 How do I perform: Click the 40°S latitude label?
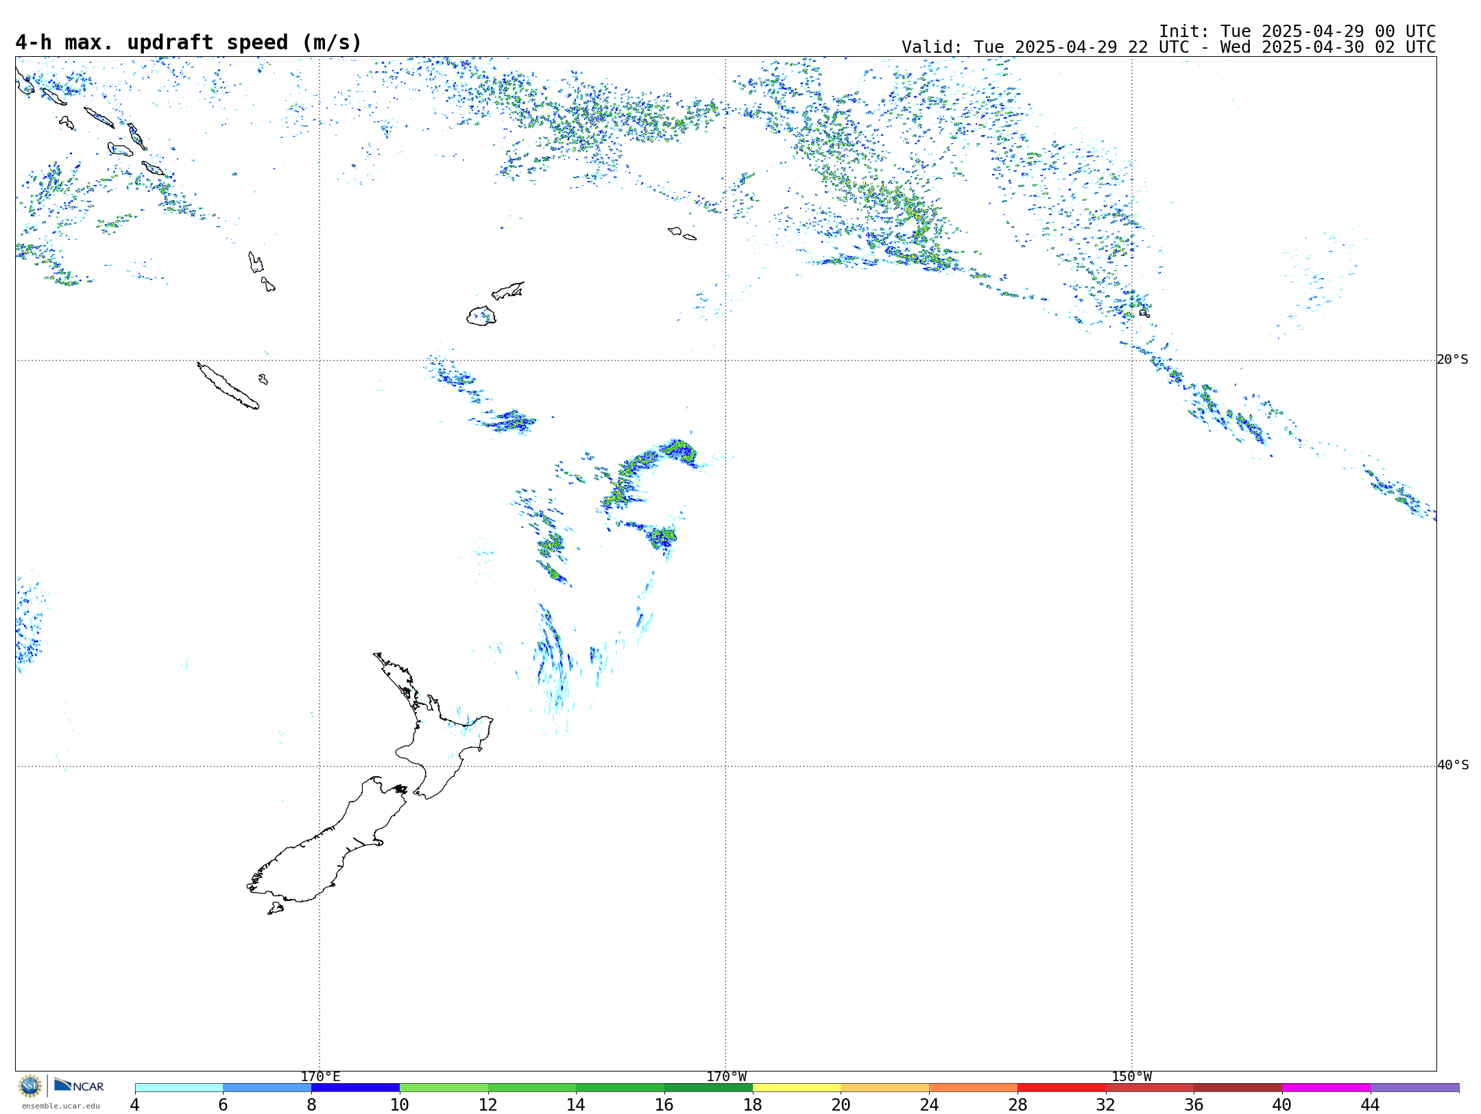pos(1452,765)
